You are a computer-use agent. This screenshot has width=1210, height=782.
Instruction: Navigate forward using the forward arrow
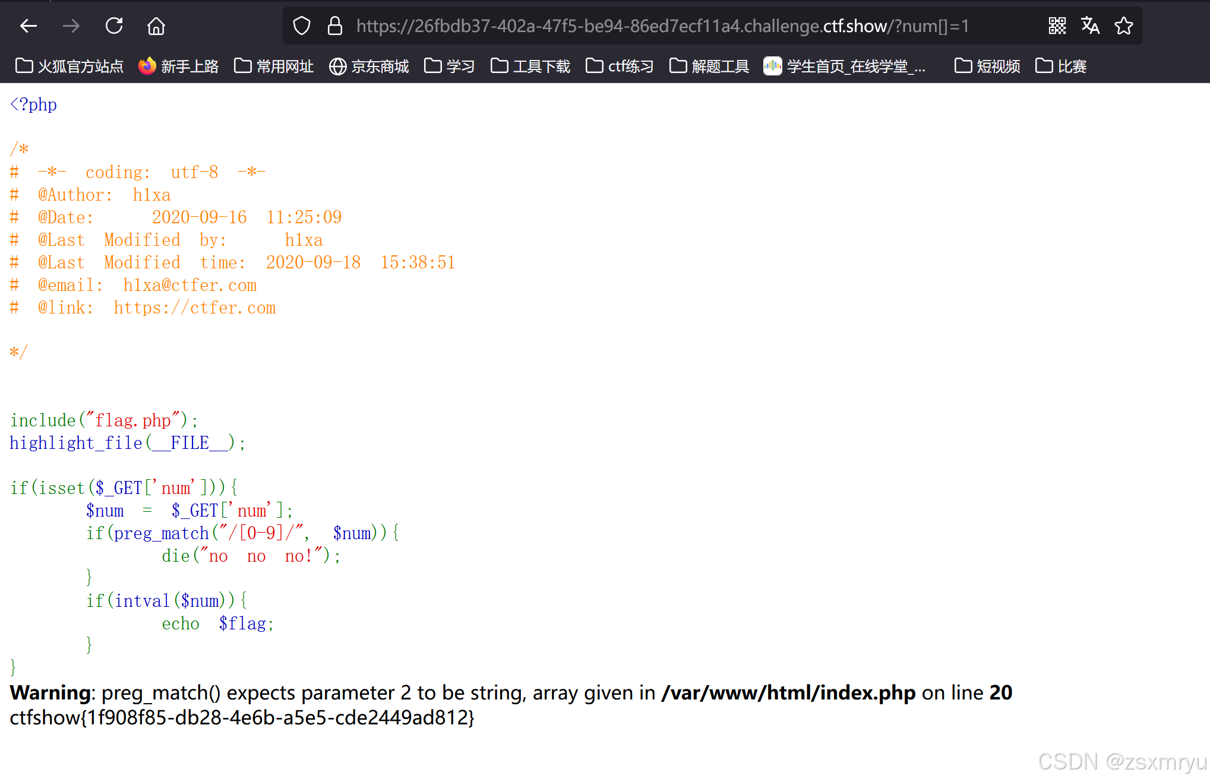(x=71, y=26)
